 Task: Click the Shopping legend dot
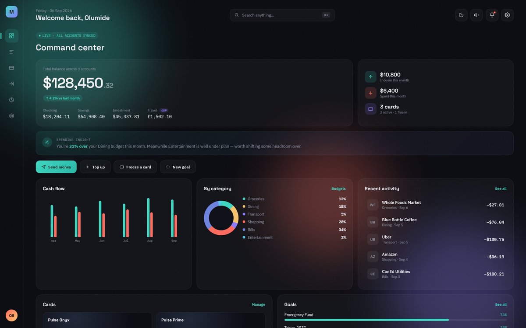244,222
